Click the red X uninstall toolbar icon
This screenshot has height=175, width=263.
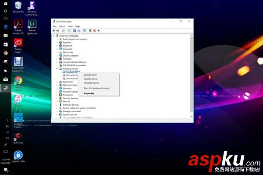94,31
